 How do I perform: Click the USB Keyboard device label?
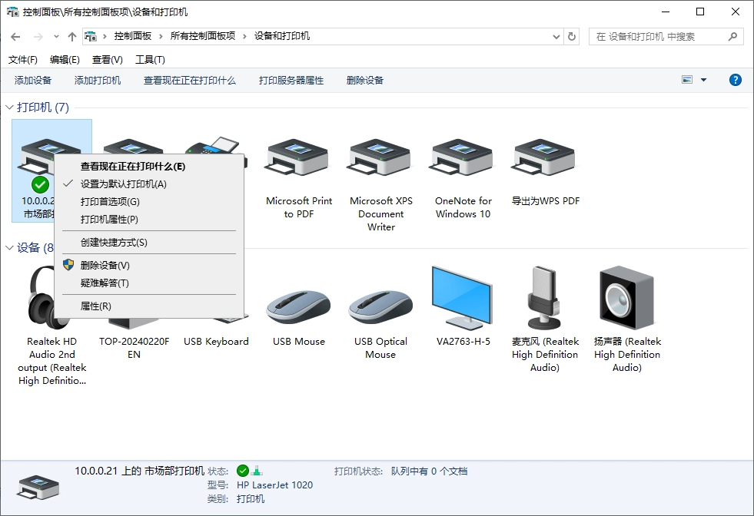216,342
